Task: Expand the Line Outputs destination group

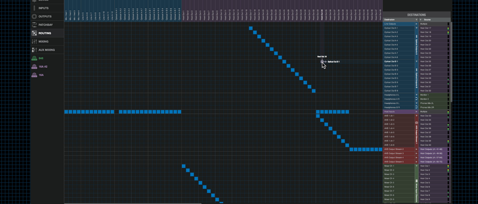Action: (416, 24)
